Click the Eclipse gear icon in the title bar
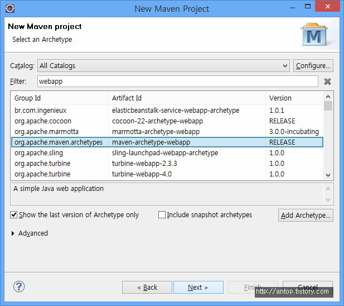The width and height of the screenshot is (344, 306). pyautogui.click(x=10, y=8)
